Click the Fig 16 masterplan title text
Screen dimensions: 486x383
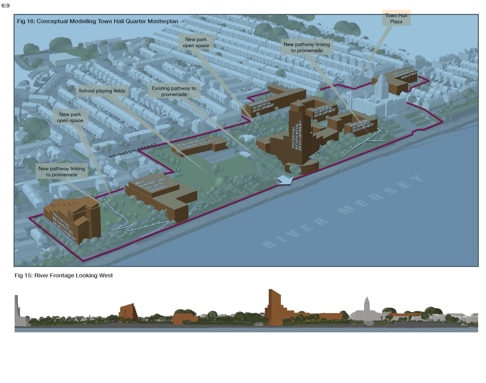(97, 21)
